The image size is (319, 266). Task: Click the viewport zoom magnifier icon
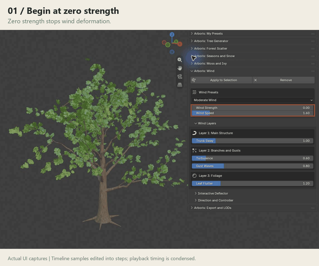click(180, 60)
